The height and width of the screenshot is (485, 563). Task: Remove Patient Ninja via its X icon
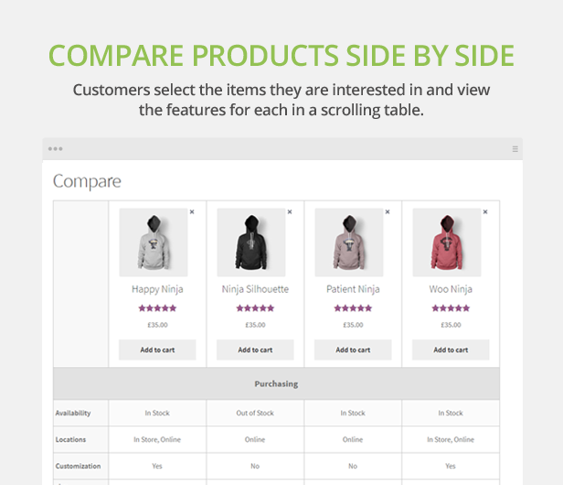point(388,211)
